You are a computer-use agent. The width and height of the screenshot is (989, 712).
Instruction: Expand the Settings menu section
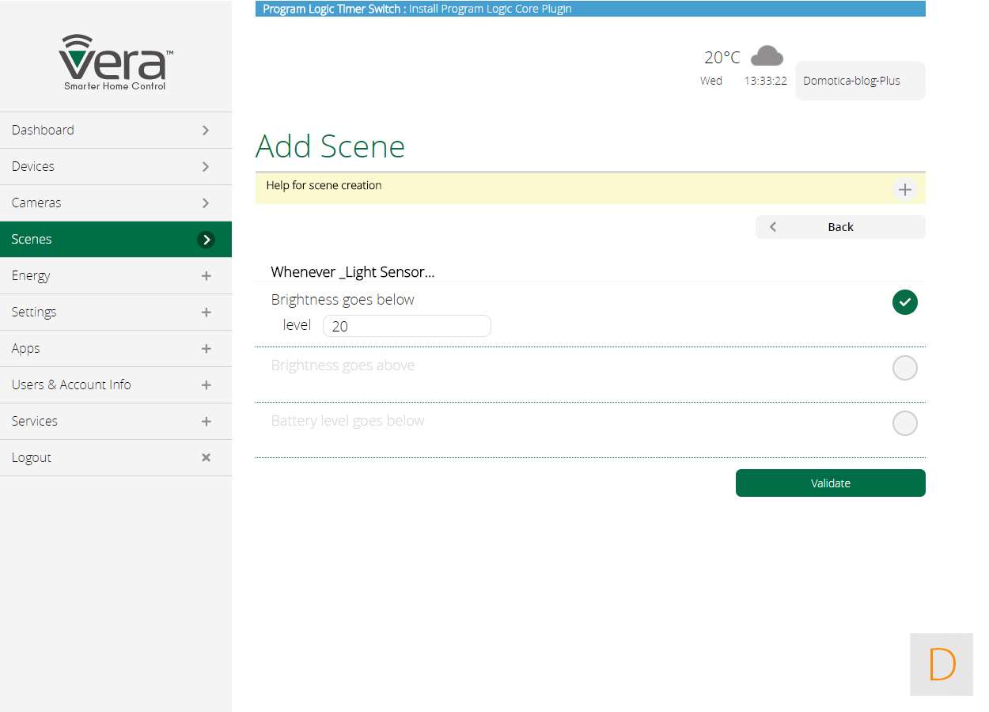(x=206, y=312)
